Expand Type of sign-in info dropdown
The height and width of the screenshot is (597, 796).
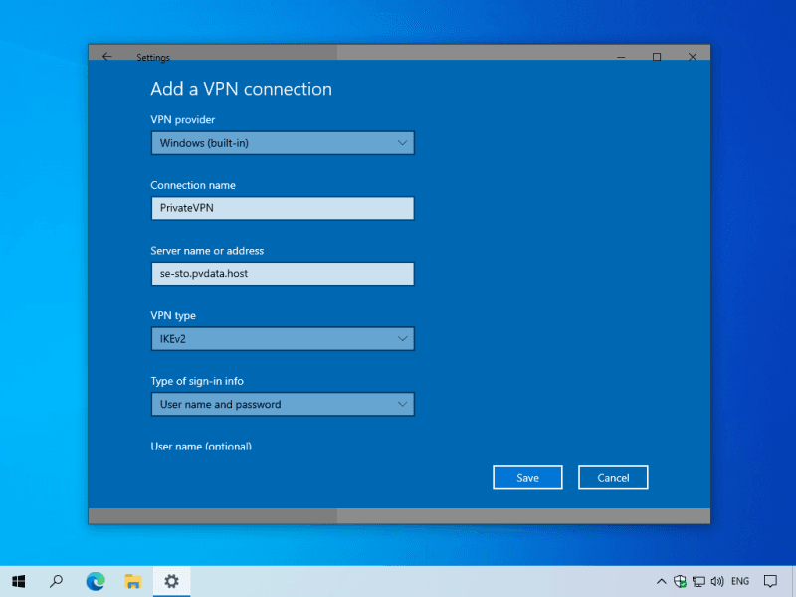click(x=282, y=404)
